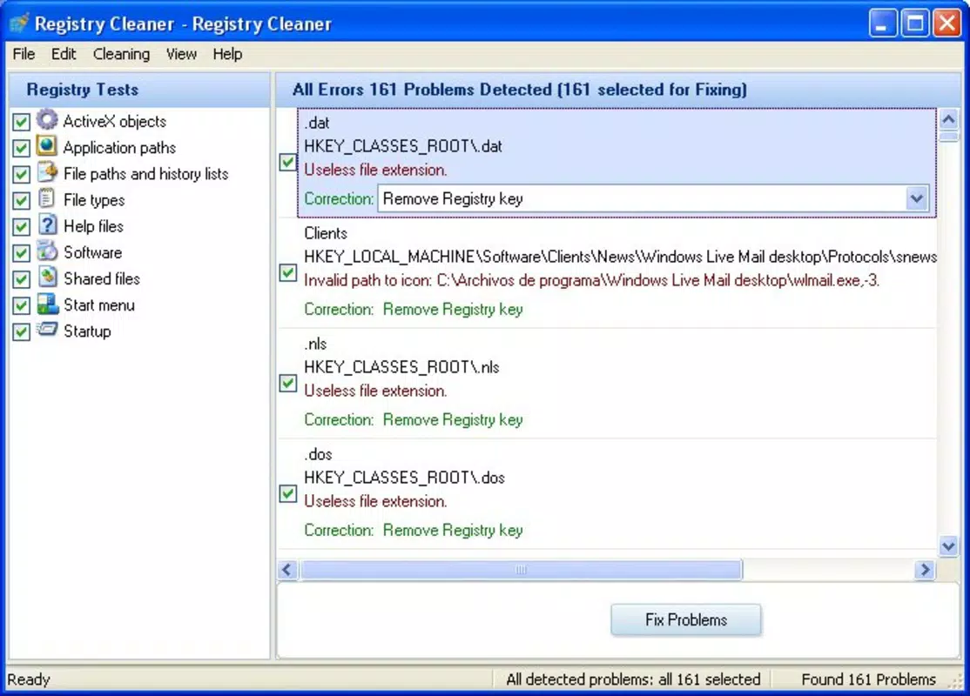Click the Fix Problems button
The image size is (970, 696).
685,620
